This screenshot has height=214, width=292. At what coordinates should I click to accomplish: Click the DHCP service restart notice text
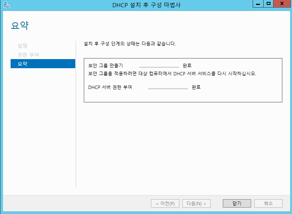coord(172,73)
